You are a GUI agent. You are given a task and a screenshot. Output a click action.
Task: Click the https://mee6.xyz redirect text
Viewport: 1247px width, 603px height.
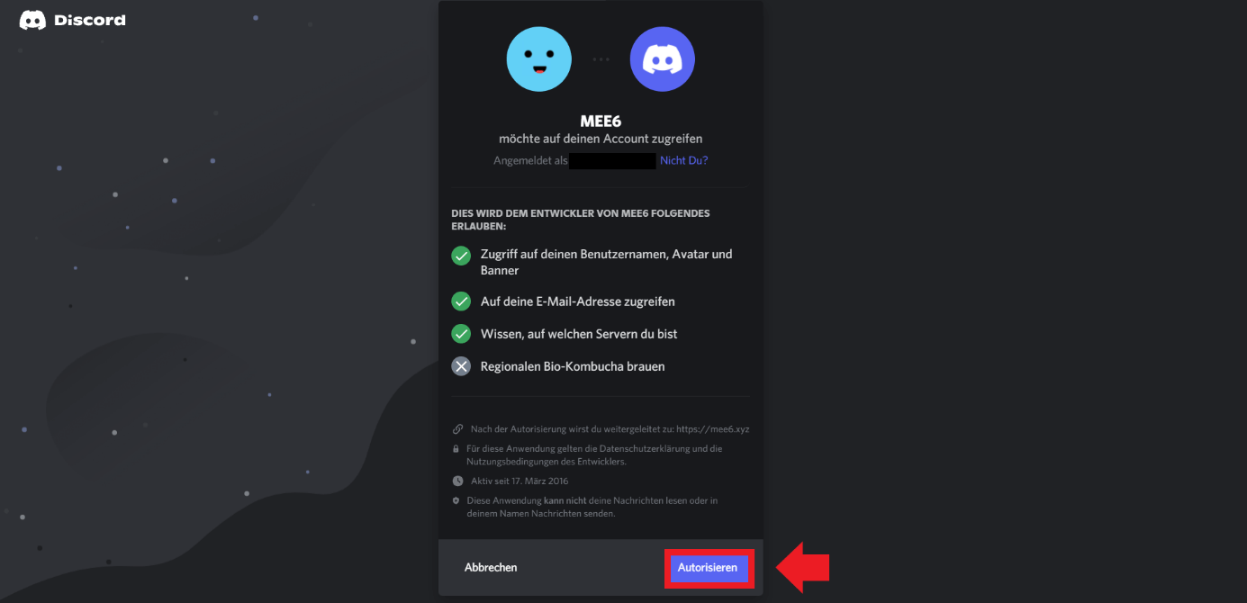[x=711, y=429]
